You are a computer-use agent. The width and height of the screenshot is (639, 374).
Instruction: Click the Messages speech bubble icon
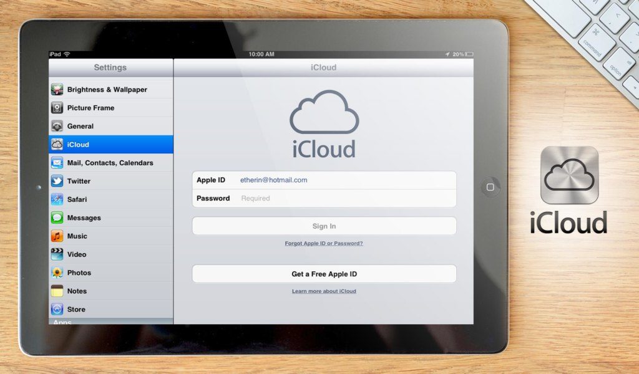(x=57, y=218)
